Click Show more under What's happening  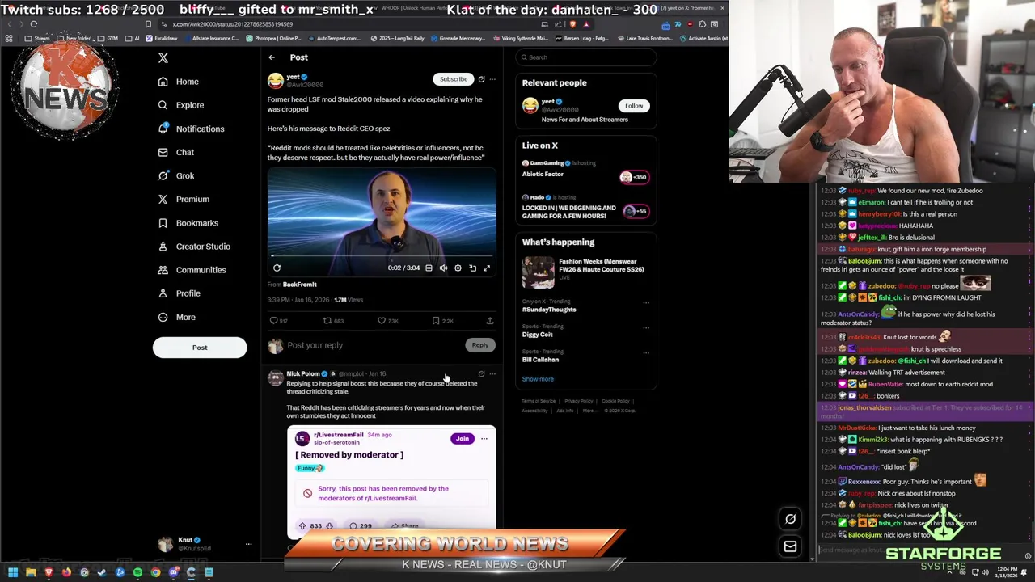538,379
